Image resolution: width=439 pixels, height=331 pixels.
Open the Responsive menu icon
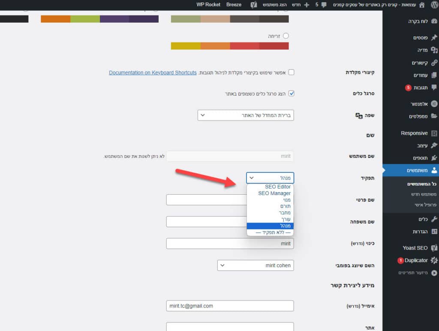point(434,133)
